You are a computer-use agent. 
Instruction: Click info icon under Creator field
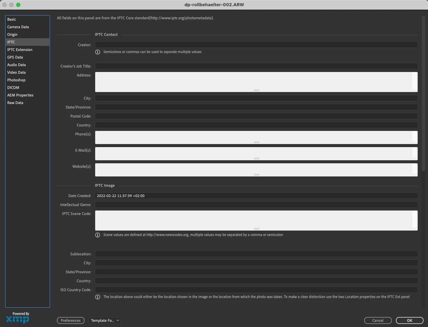[x=98, y=52]
